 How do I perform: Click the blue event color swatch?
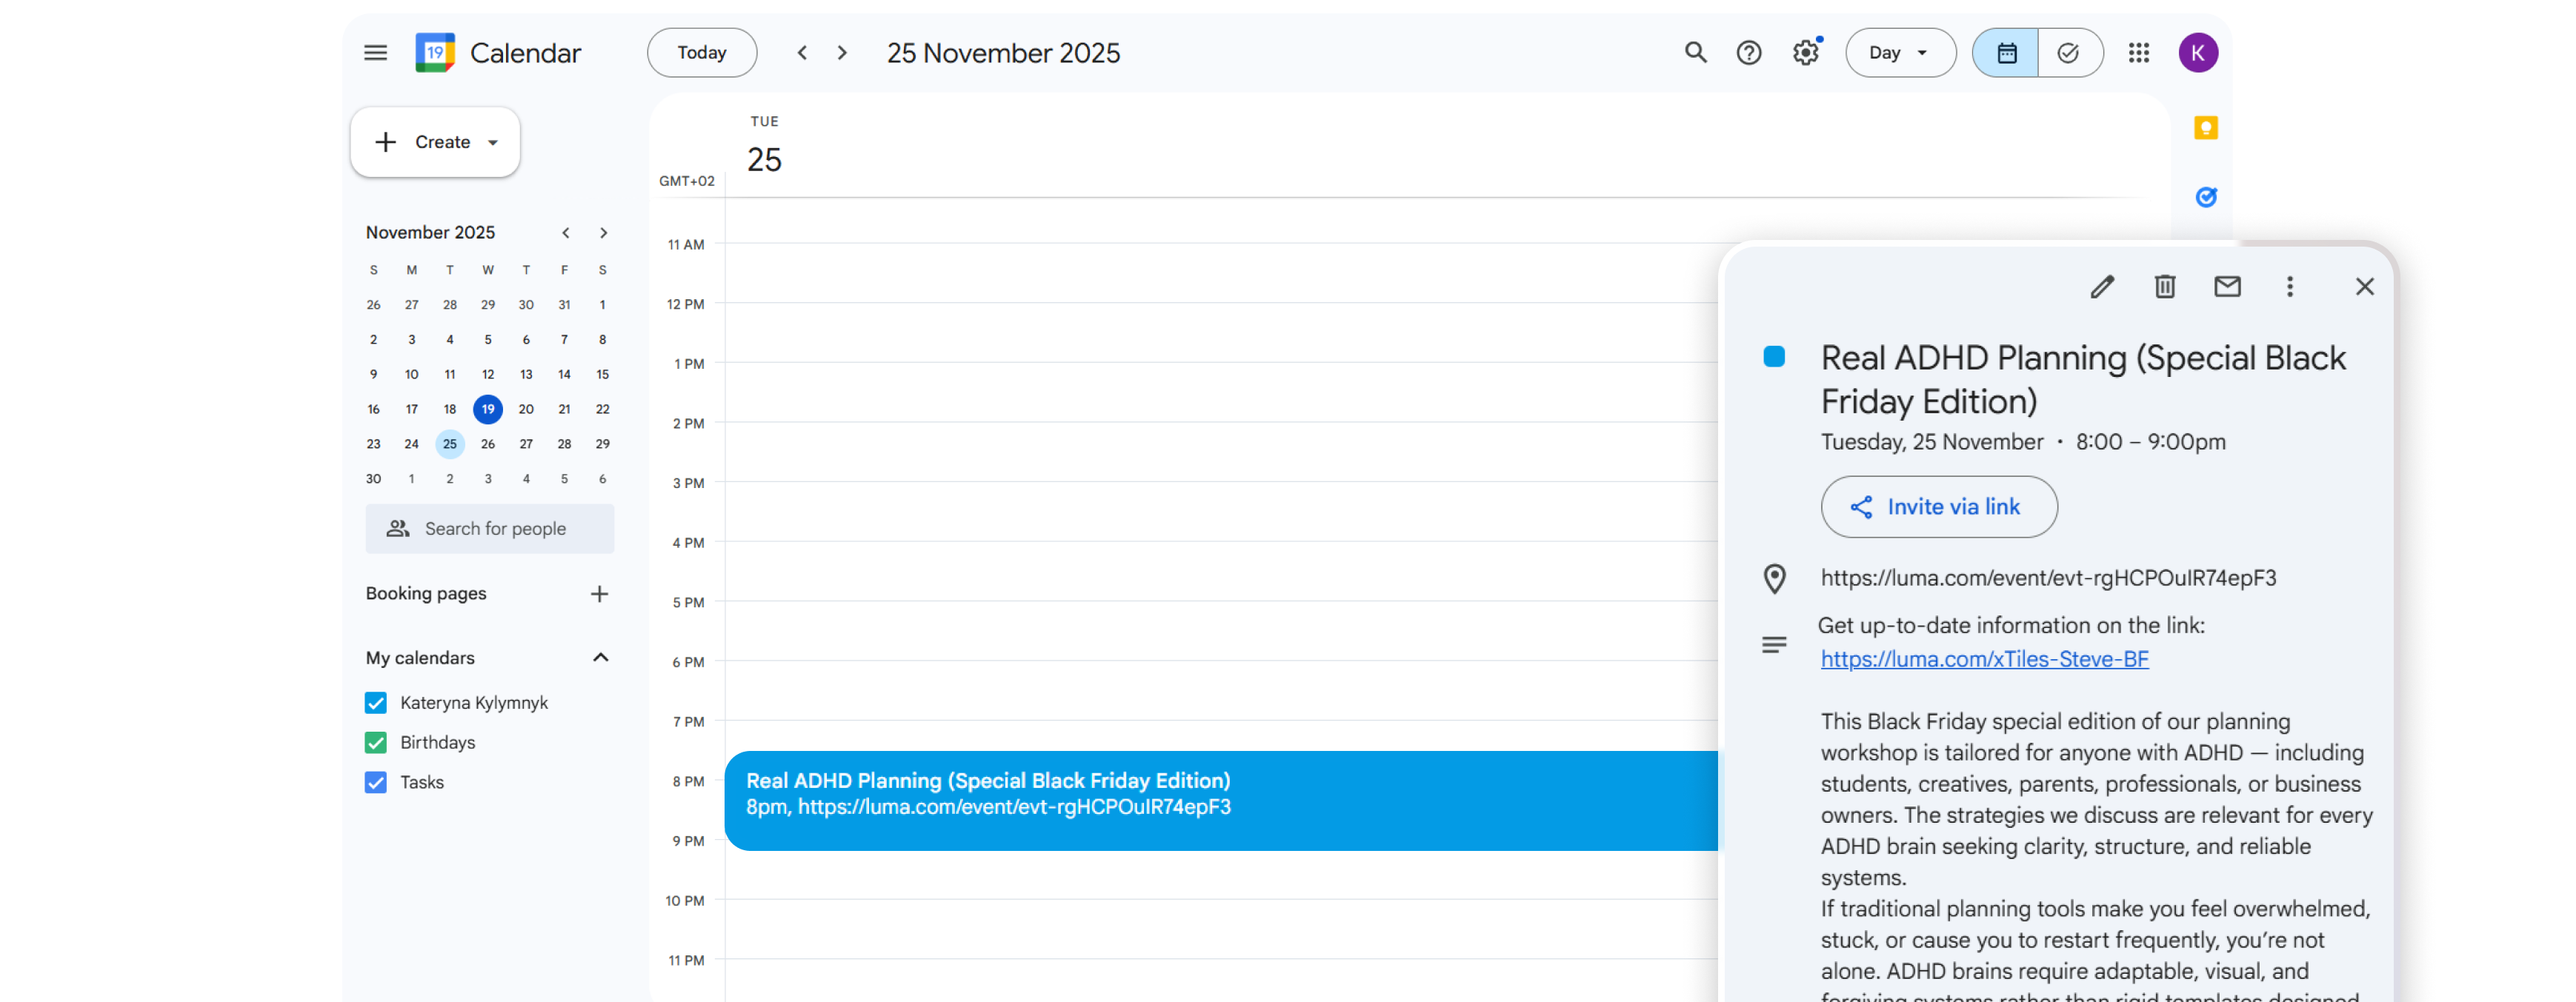coord(1774,357)
